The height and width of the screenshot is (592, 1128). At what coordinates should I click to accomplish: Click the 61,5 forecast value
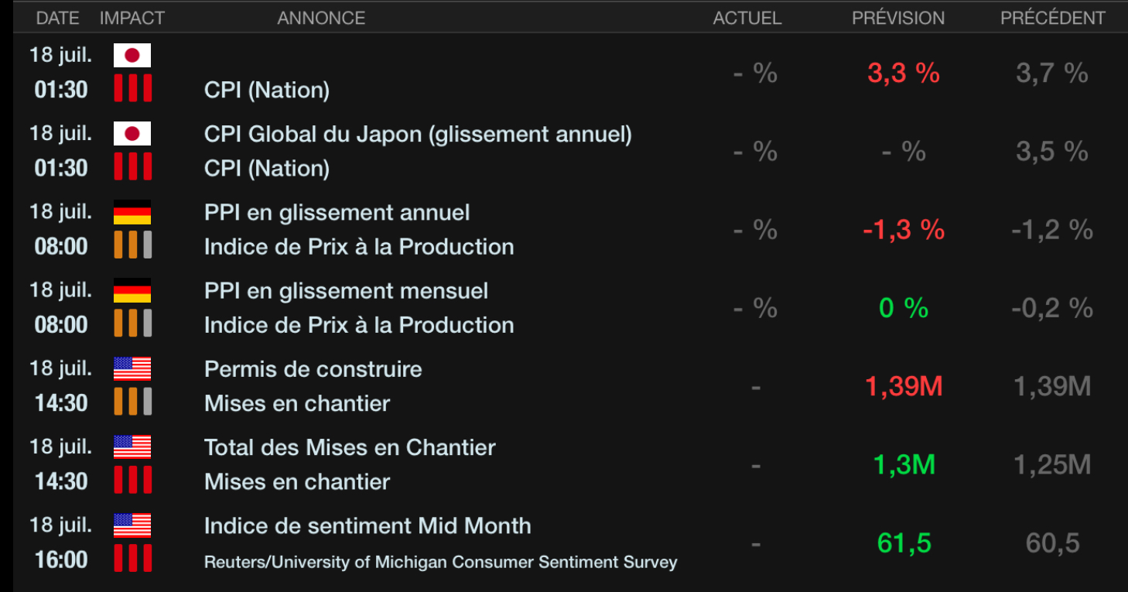click(904, 543)
